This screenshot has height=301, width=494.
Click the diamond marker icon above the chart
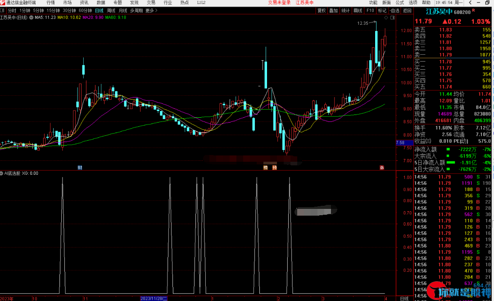click(386, 18)
